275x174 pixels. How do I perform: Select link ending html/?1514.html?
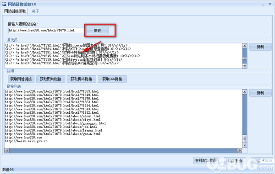(52, 105)
